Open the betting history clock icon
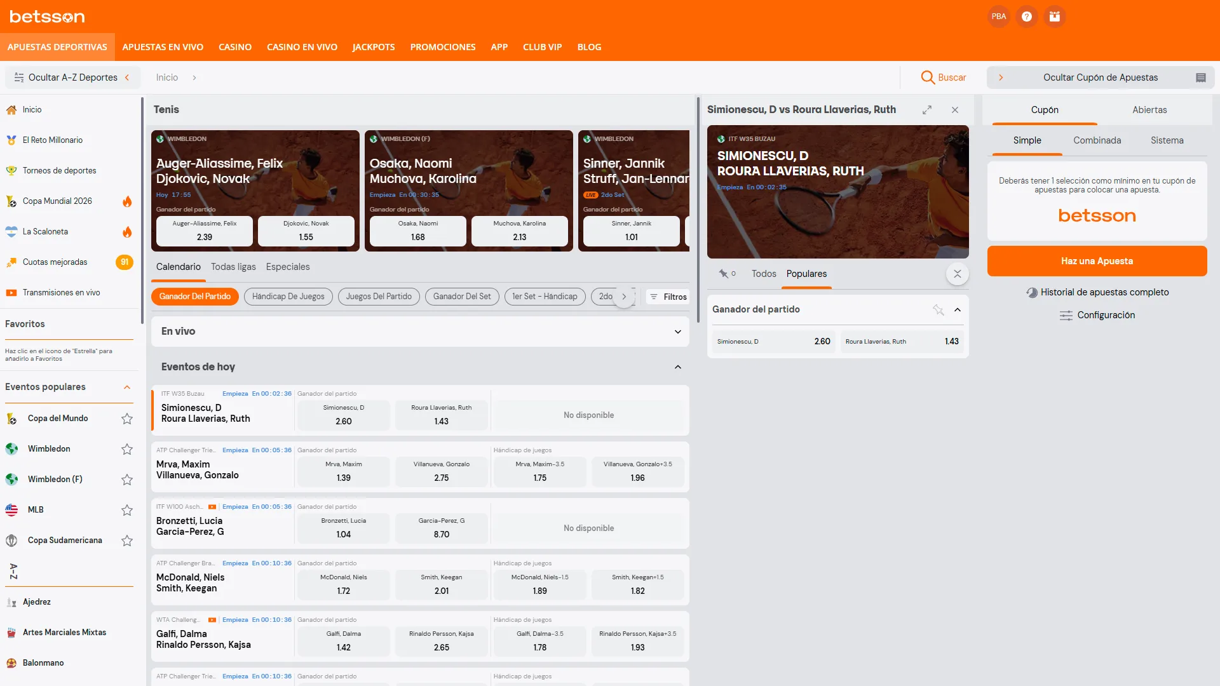The width and height of the screenshot is (1220, 686). tap(1032, 292)
